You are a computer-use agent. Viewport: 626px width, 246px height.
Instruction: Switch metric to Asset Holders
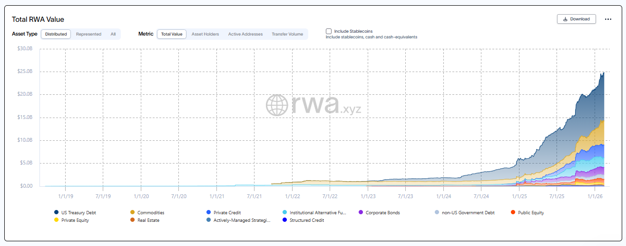coord(205,34)
